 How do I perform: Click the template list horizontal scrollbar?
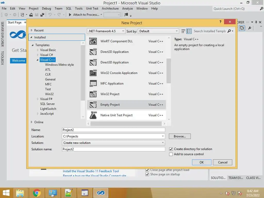(x=126, y=124)
